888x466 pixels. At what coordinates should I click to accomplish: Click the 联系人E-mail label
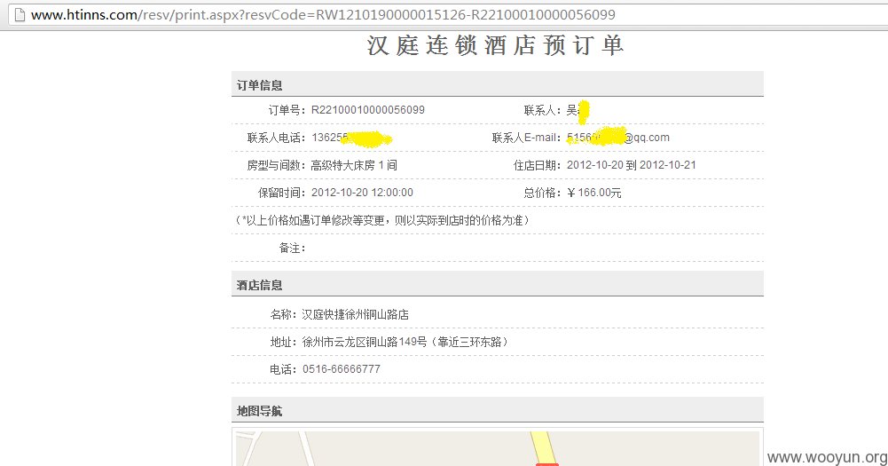pos(526,138)
